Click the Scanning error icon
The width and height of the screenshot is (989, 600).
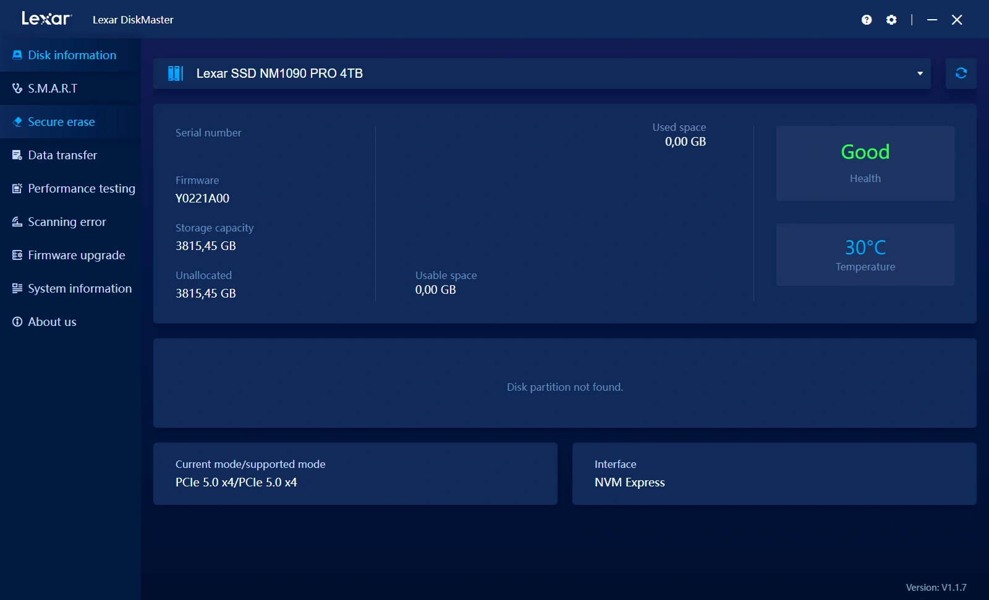[x=17, y=222]
